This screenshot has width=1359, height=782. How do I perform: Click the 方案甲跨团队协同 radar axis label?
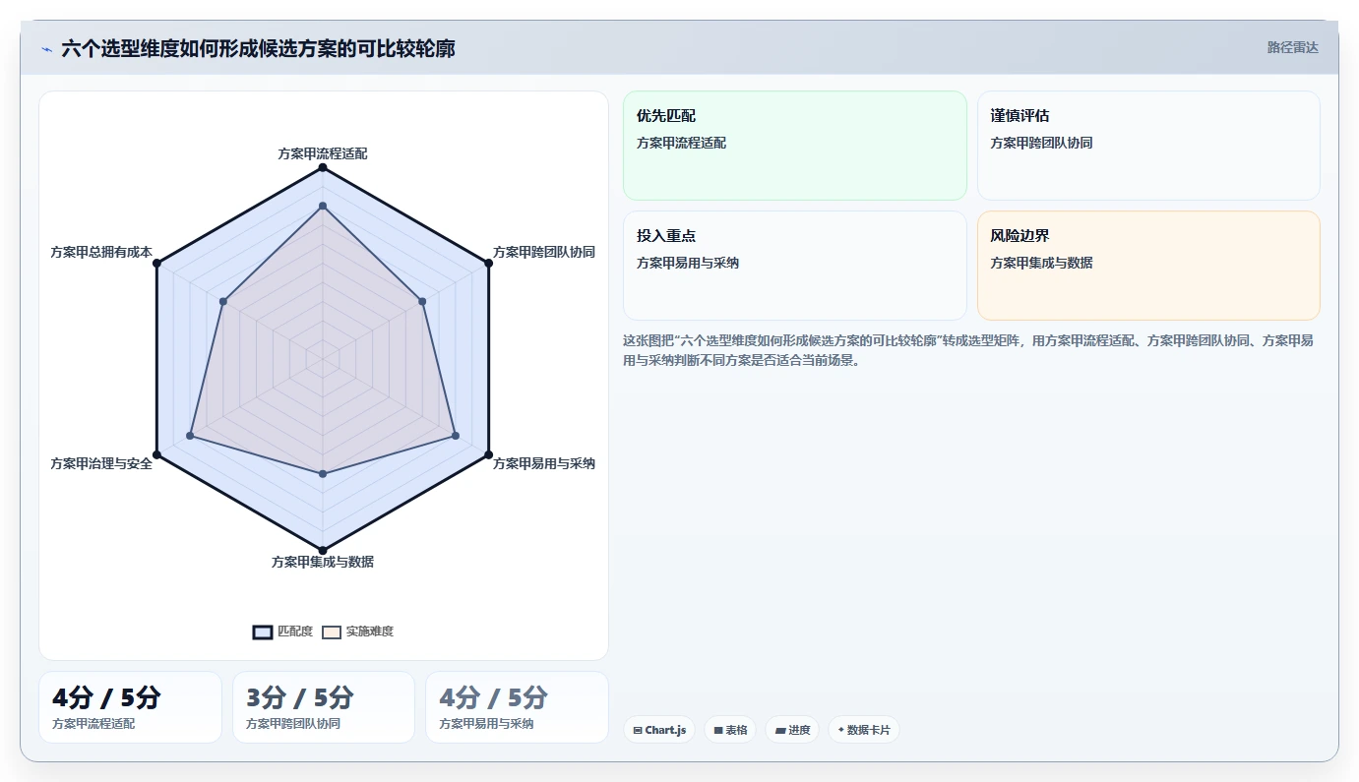pyautogui.click(x=543, y=252)
